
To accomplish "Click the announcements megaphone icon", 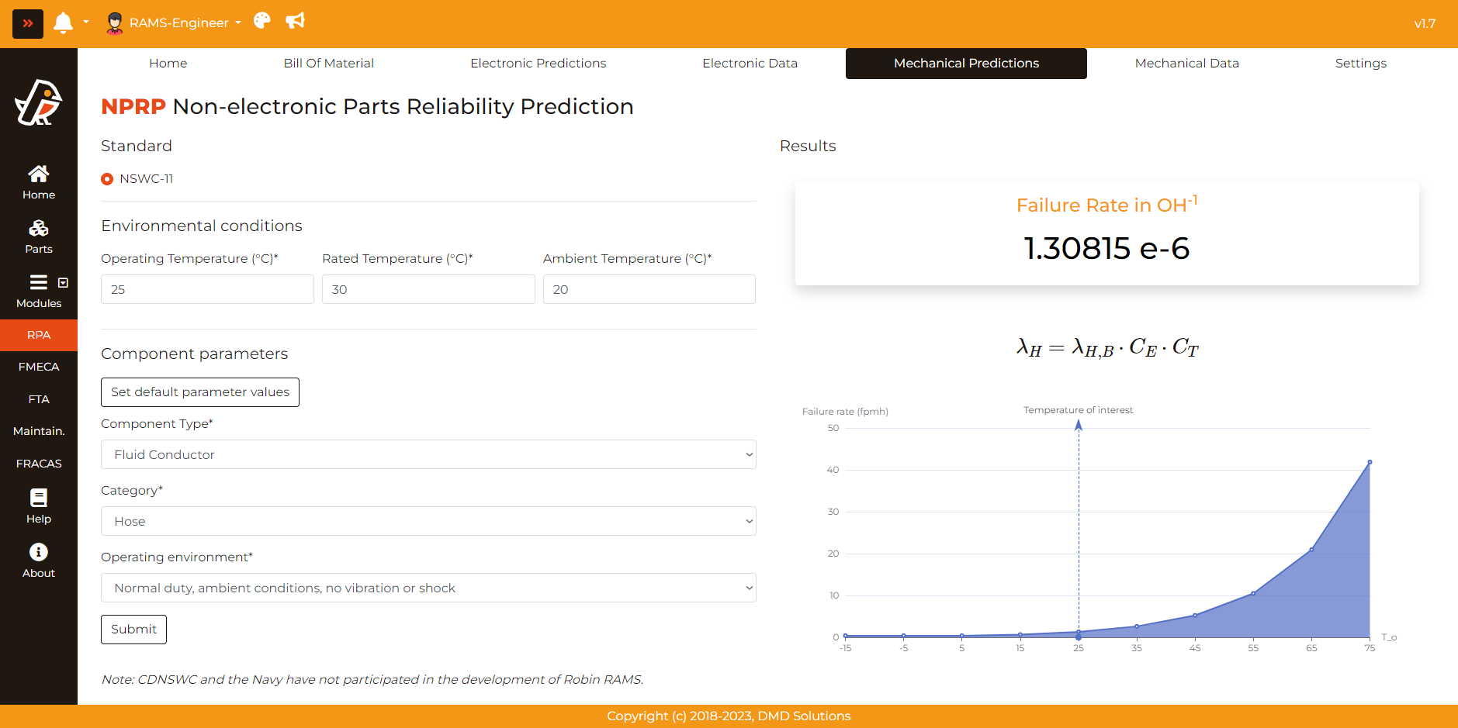I will pos(295,21).
